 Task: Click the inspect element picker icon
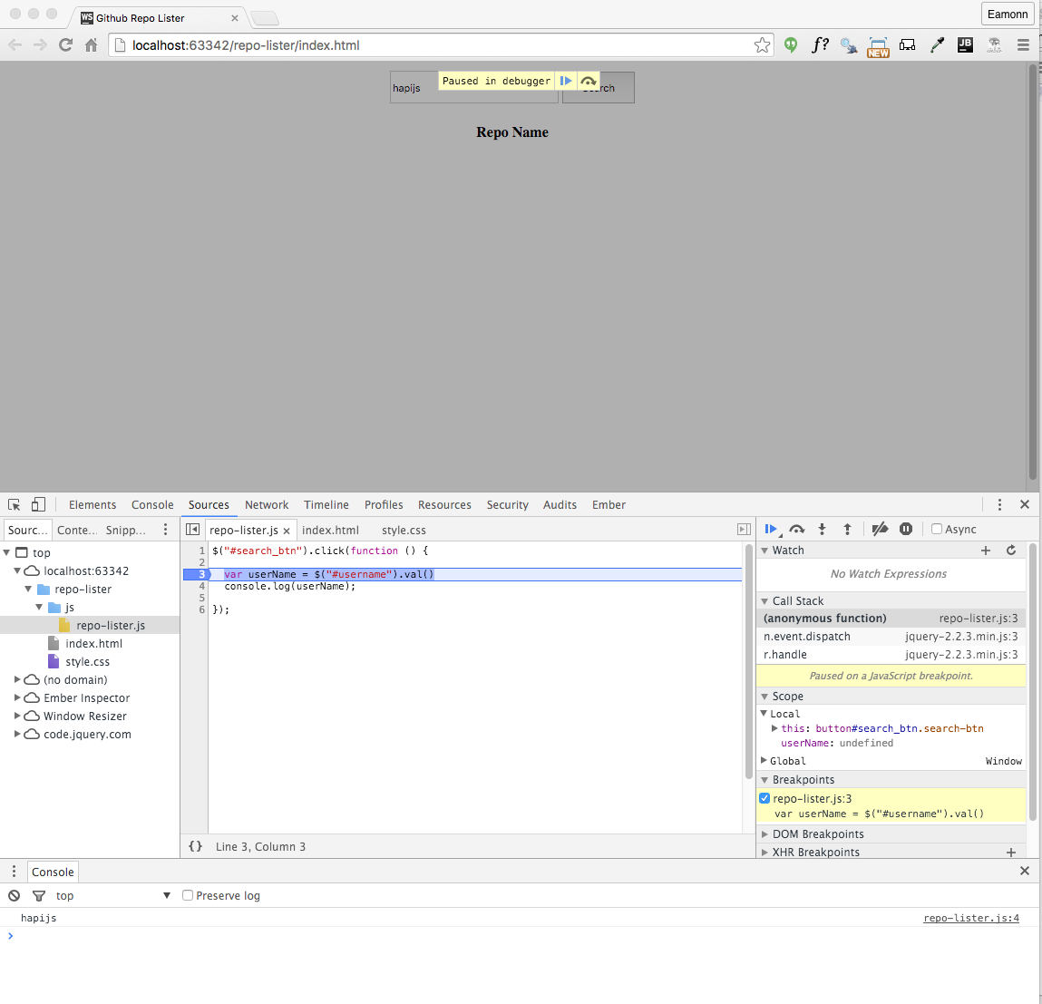click(15, 505)
